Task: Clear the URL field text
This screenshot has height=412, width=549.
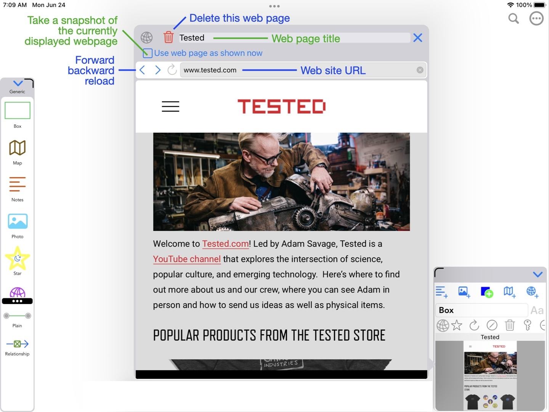Action: [420, 70]
